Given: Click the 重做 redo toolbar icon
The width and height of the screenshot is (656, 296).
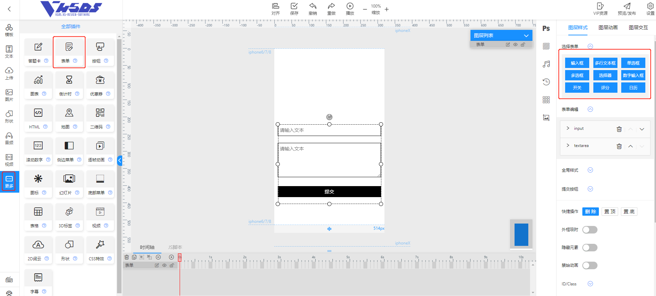Looking at the screenshot, I should pyautogui.click(x=331, y=9).
